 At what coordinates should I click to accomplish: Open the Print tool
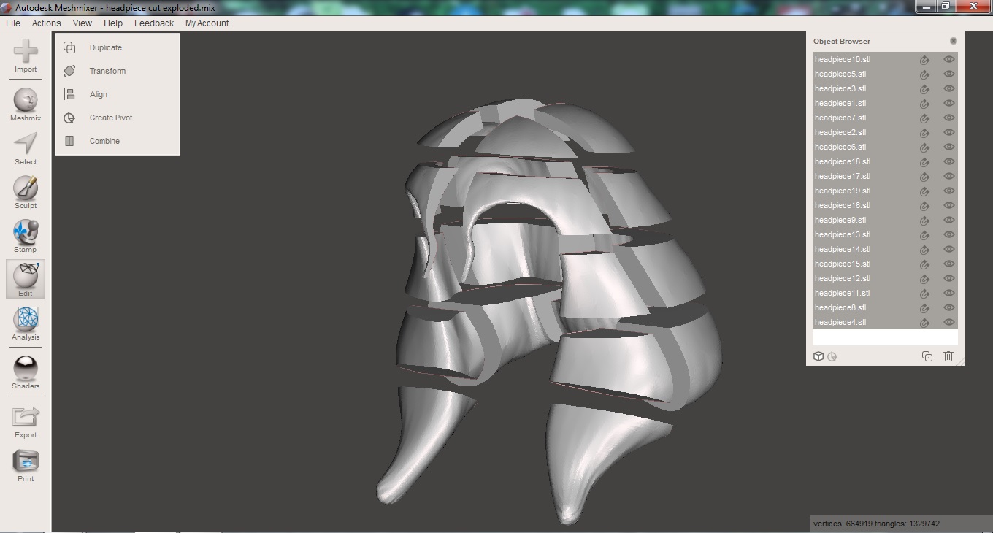tap(26, 461)
